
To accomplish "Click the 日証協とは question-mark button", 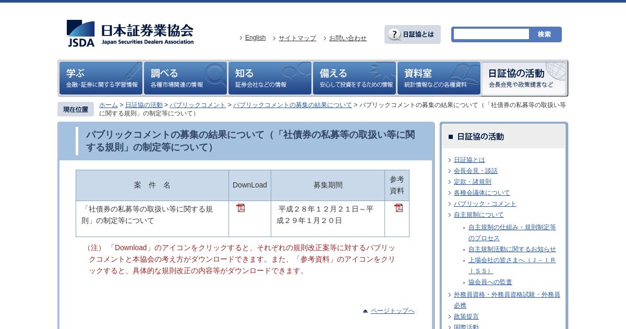I will point(413,34).
